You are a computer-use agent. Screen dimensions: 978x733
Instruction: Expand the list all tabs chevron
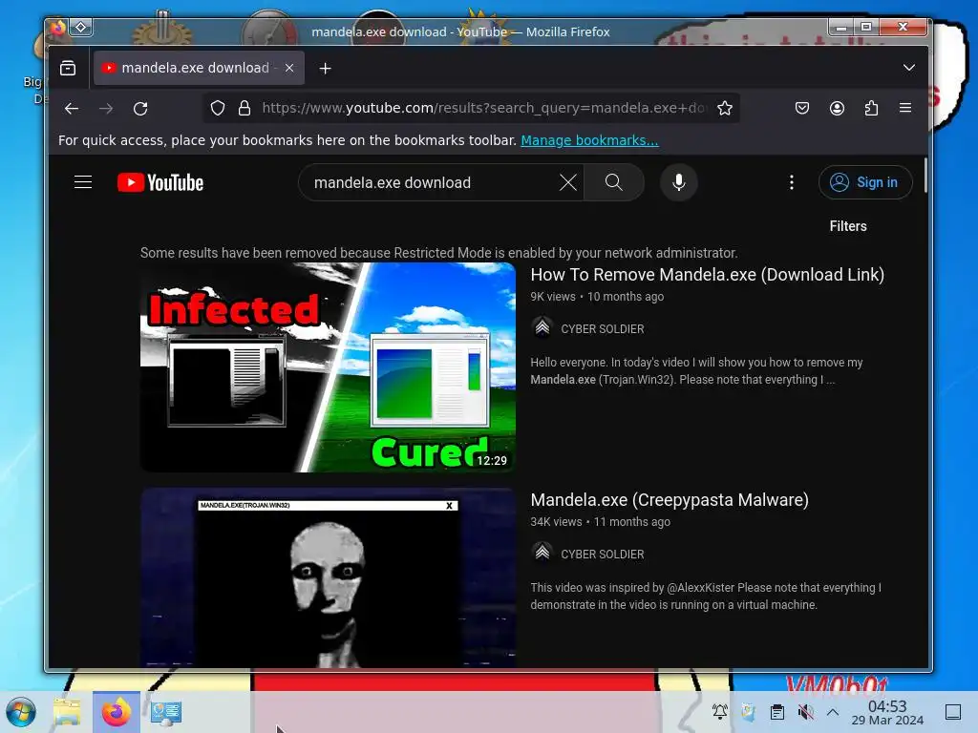click(x=909, y=68)
